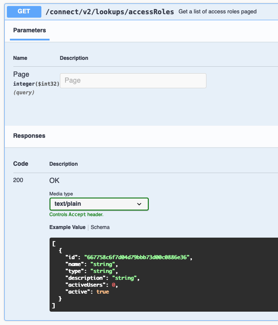Open the text/plain media type dropdown
This screenshot has height=325, width=278.
pyautogui.click(x=99, y=204)
